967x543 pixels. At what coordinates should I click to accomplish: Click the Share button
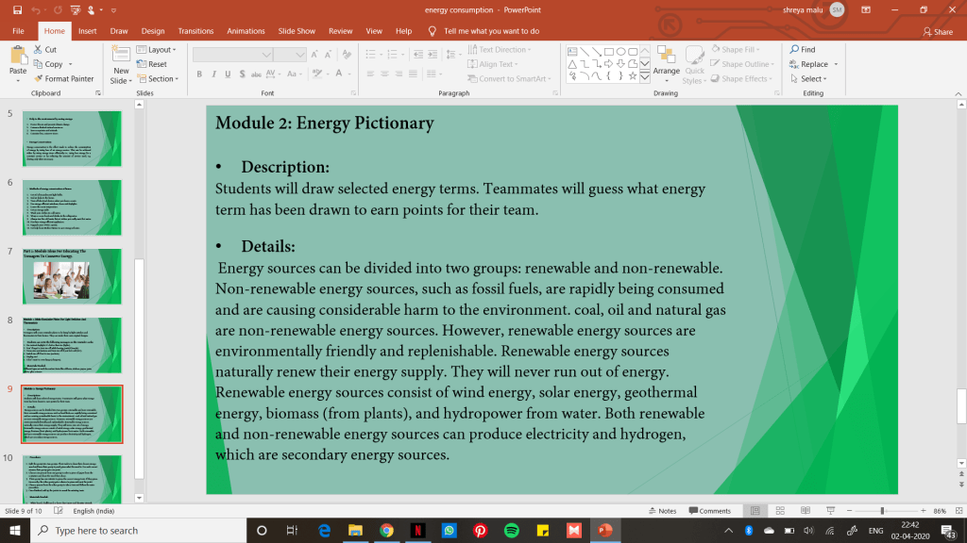[x=937, y=32]
